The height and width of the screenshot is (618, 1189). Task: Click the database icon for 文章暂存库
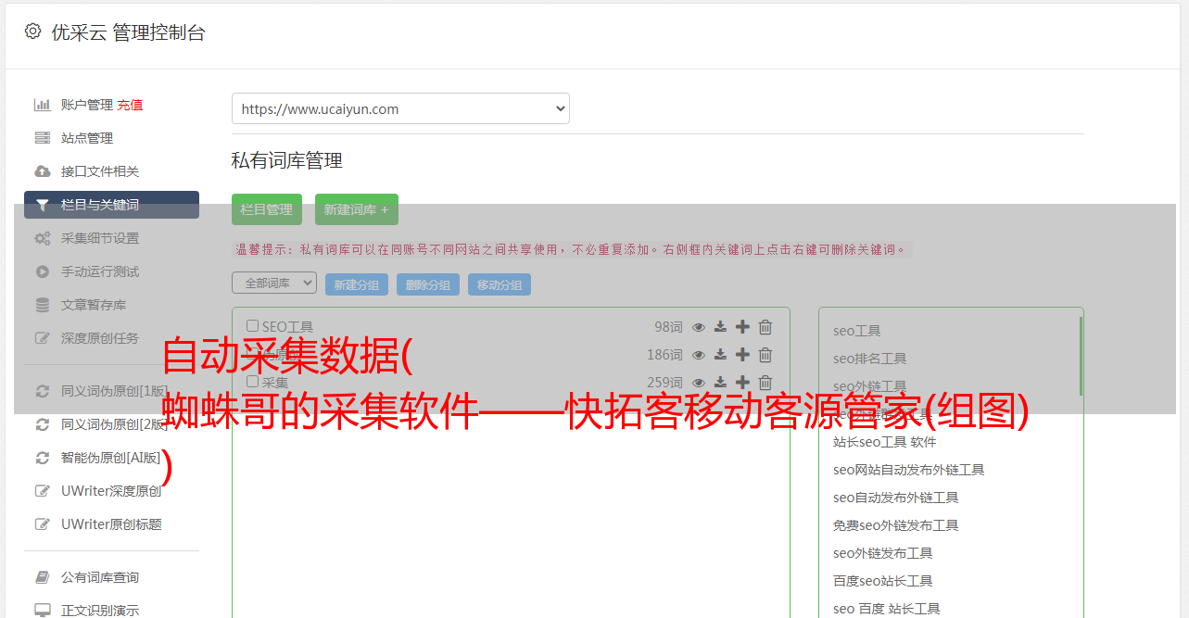point(42,305)
